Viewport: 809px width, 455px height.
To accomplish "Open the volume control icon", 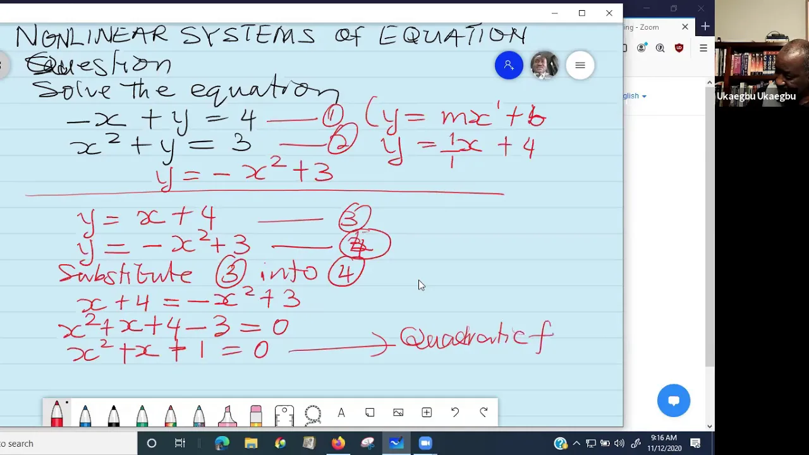I will 619,444.
